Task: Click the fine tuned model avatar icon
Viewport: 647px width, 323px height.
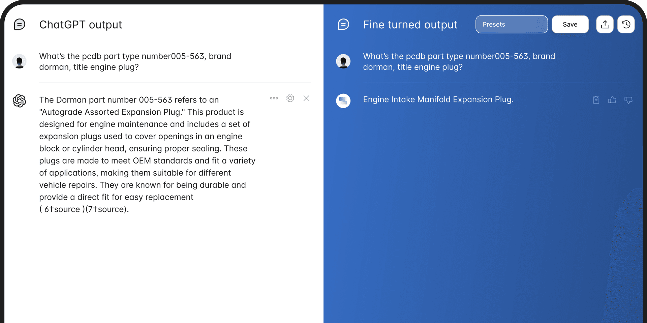Action: click(x=343, y=100)
